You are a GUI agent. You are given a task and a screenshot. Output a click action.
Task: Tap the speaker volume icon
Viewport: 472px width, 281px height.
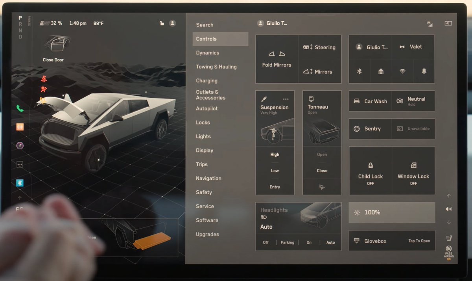pos(448,209)
